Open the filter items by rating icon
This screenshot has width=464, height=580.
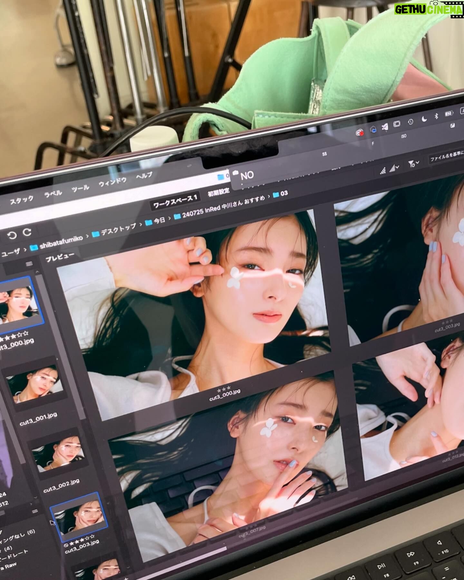[x=411, y=164]
